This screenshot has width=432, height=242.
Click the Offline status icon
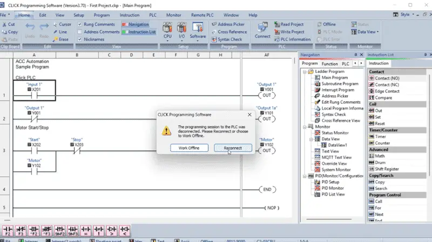(x=319, y=24)
